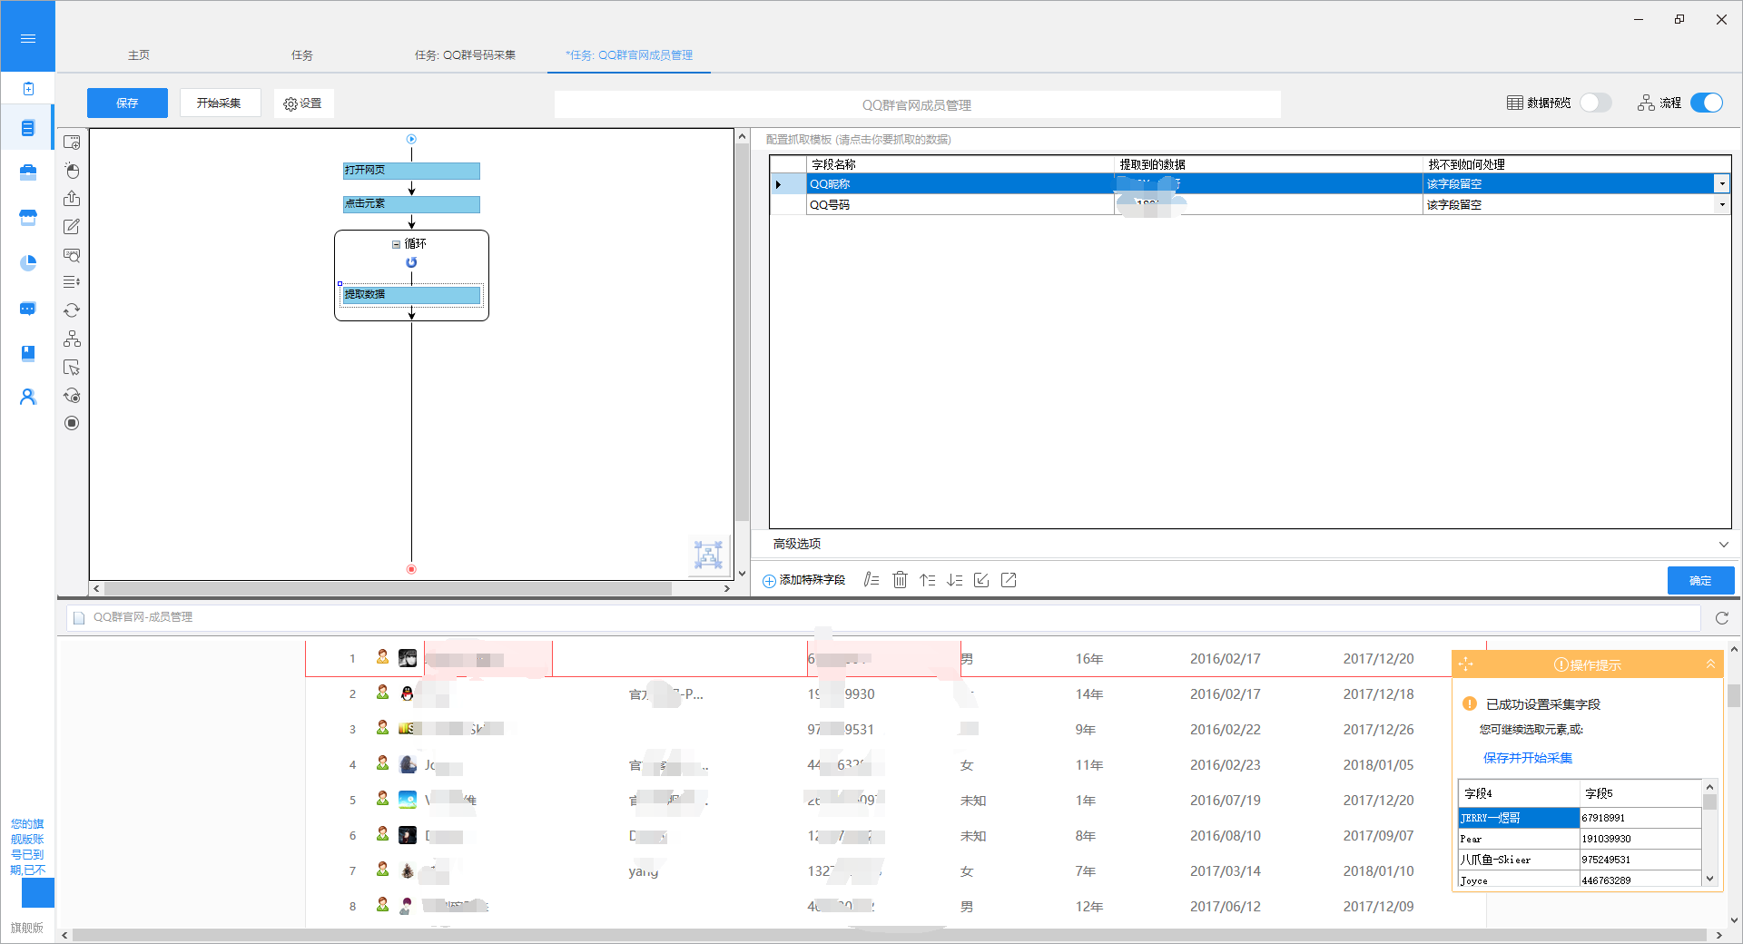Select the QQ昵称 field row
Screen dimensions: 1743x944
pyautogui.click(x=1250, y=184)
